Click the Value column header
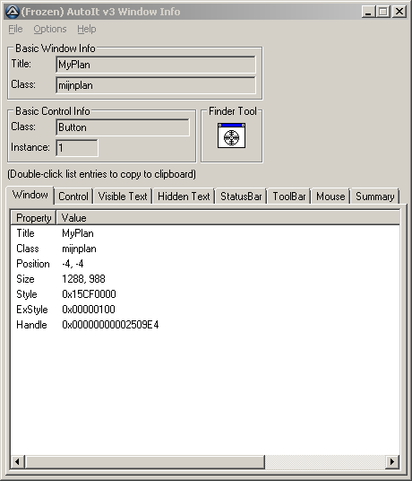Image resolution: width=412 pixels, height=481 pixels. pos(228,218)
